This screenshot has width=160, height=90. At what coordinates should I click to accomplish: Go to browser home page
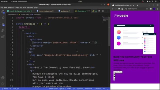pos(122,9)
